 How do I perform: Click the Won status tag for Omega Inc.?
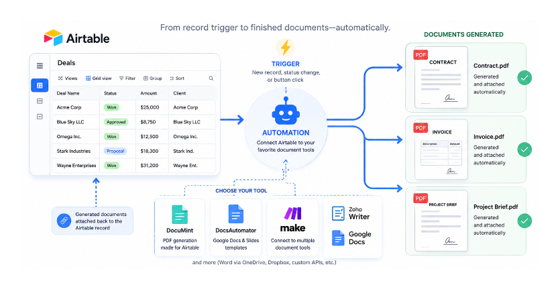(111, 137)
